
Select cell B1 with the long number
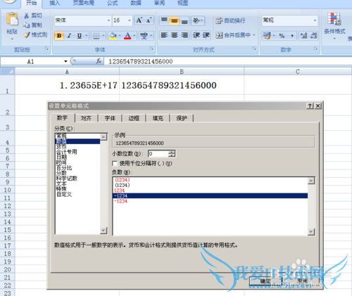coord(182,85)
